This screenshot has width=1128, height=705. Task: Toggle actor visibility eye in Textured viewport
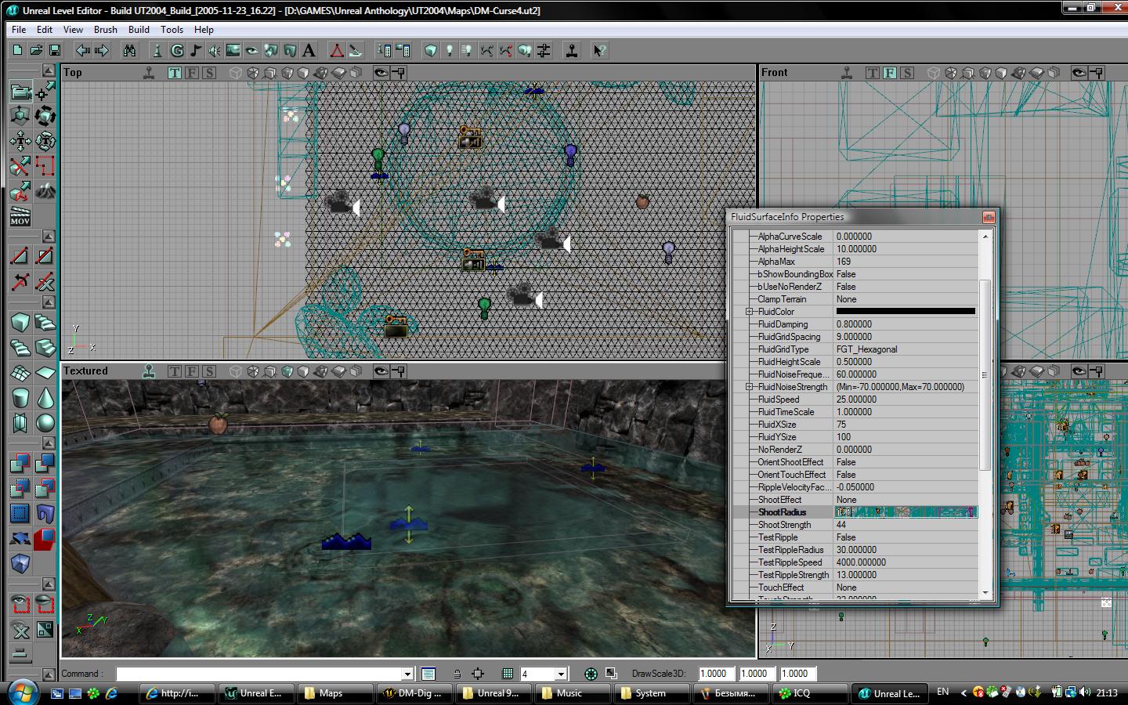point(381,371)
